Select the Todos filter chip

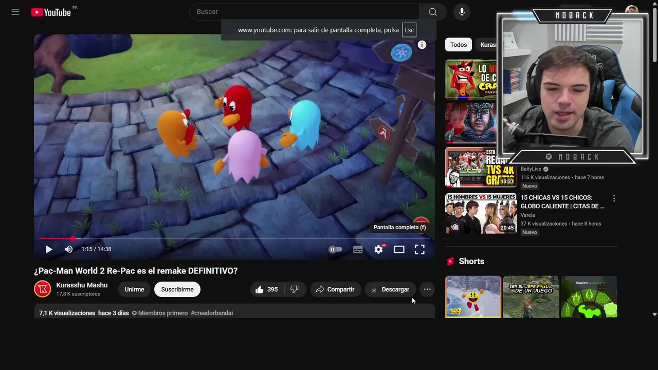(459, 45)
